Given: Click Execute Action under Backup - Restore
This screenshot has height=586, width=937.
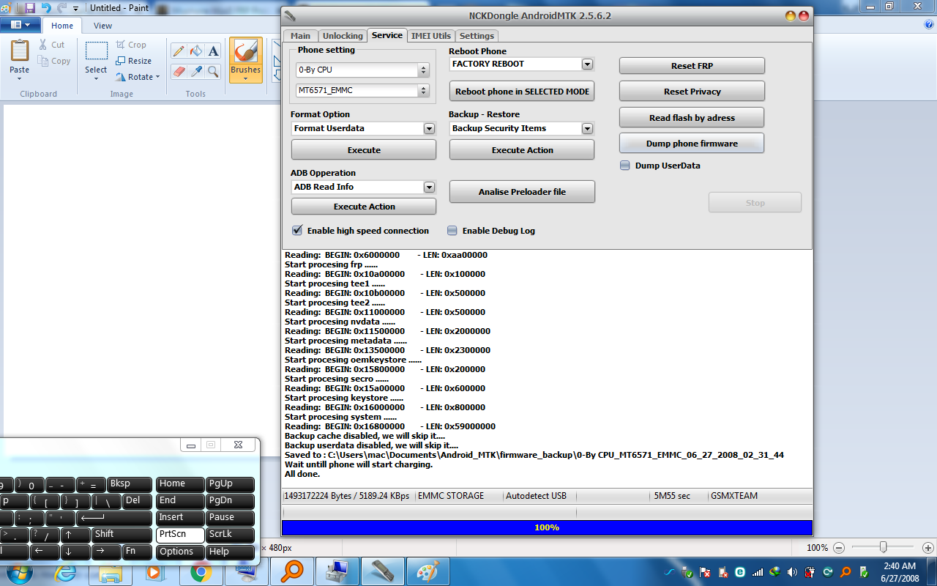Looking at the screenshot, I should pyautogui.click(x=522, y=150).
